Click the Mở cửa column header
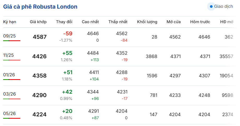This screenshot has height=126, width=240. coord(174,22)
